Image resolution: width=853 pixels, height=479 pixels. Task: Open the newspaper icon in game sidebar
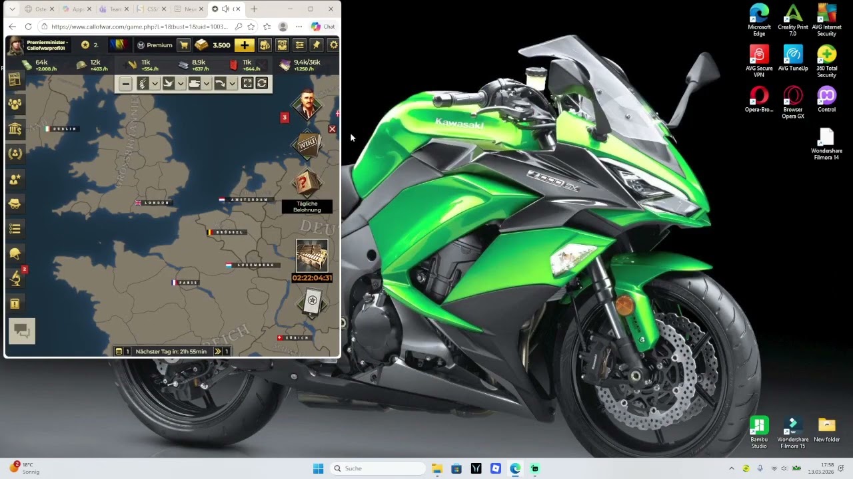point(15,80)
